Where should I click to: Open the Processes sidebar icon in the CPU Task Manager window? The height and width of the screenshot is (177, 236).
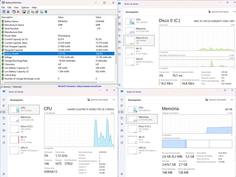[x=4, y=106]
